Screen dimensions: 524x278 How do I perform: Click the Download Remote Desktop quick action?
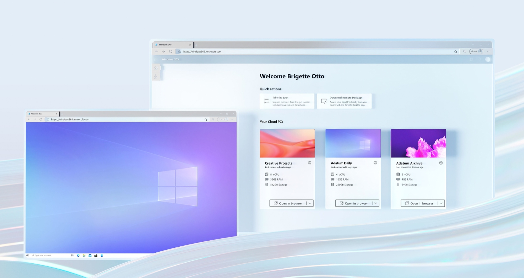coord(344,101)
